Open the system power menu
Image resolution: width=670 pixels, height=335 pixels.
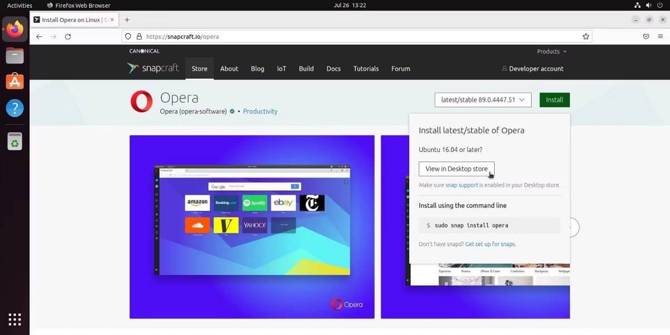click(660, 4)
